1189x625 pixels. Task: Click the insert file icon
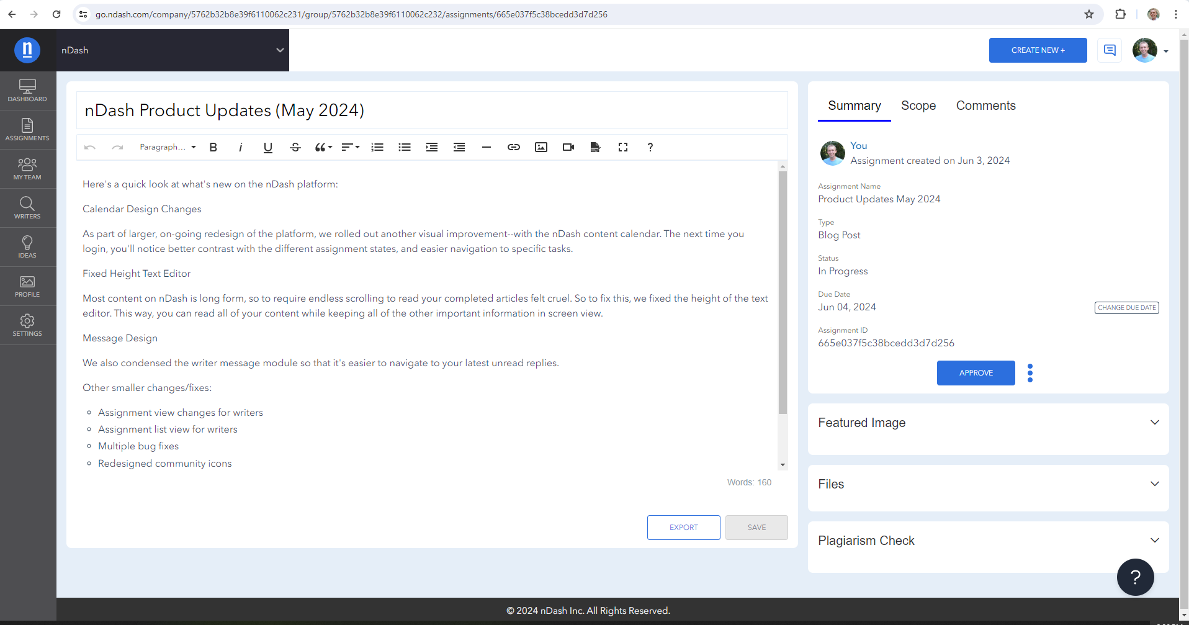[596, 147]
